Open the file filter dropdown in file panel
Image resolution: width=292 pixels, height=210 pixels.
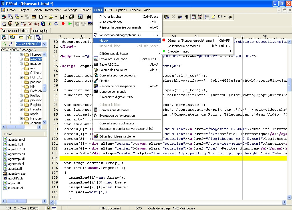(44, 44)
